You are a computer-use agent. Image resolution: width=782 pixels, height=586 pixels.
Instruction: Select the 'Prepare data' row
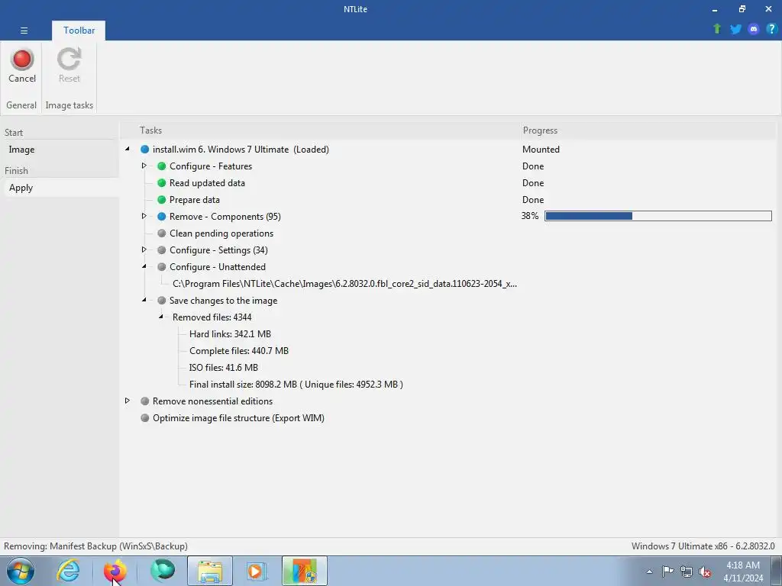[195, 200]
